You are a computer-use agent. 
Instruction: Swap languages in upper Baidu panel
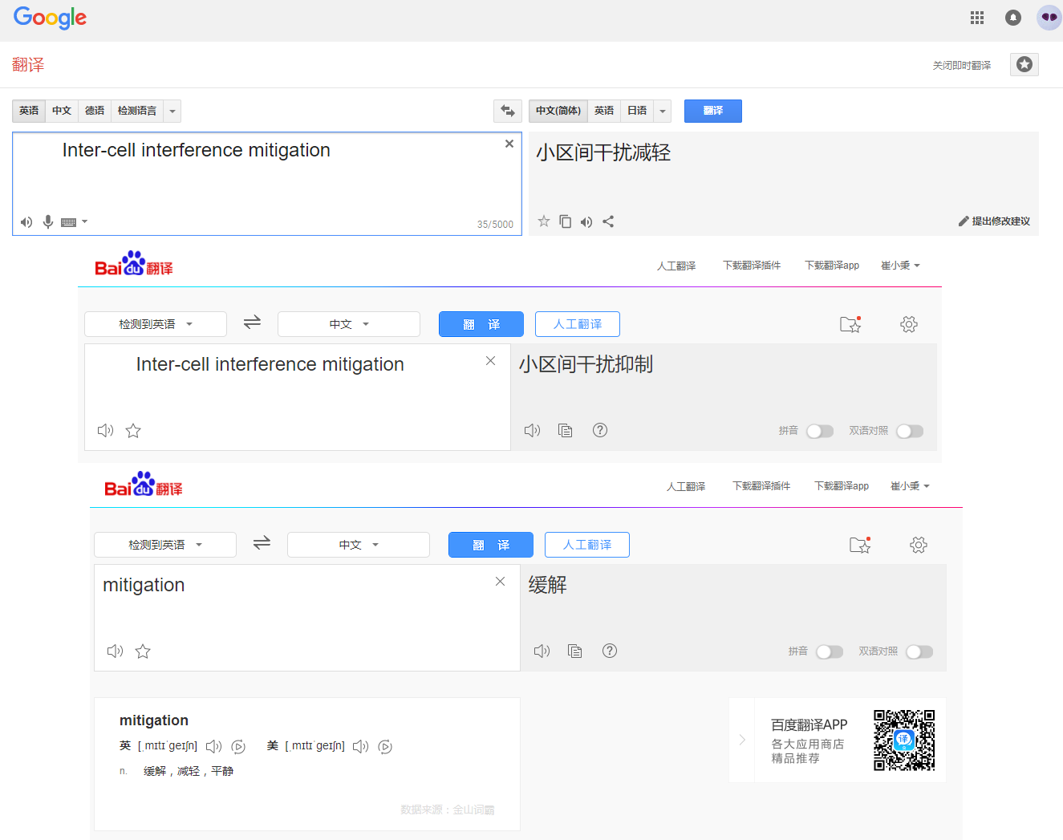[252, 323]
